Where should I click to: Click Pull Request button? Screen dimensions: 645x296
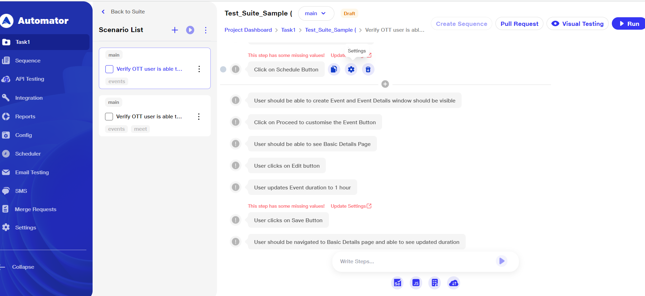(x=519, y=24)
